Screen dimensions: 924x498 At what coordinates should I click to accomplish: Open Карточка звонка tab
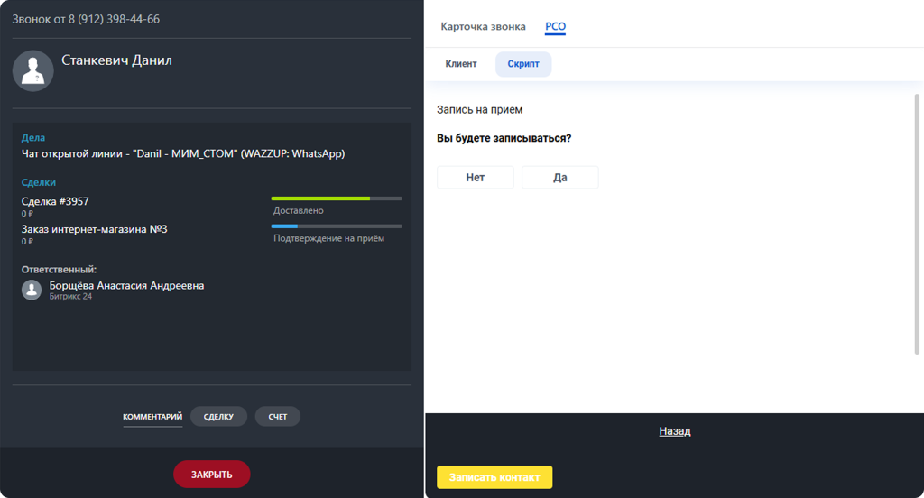483,26
